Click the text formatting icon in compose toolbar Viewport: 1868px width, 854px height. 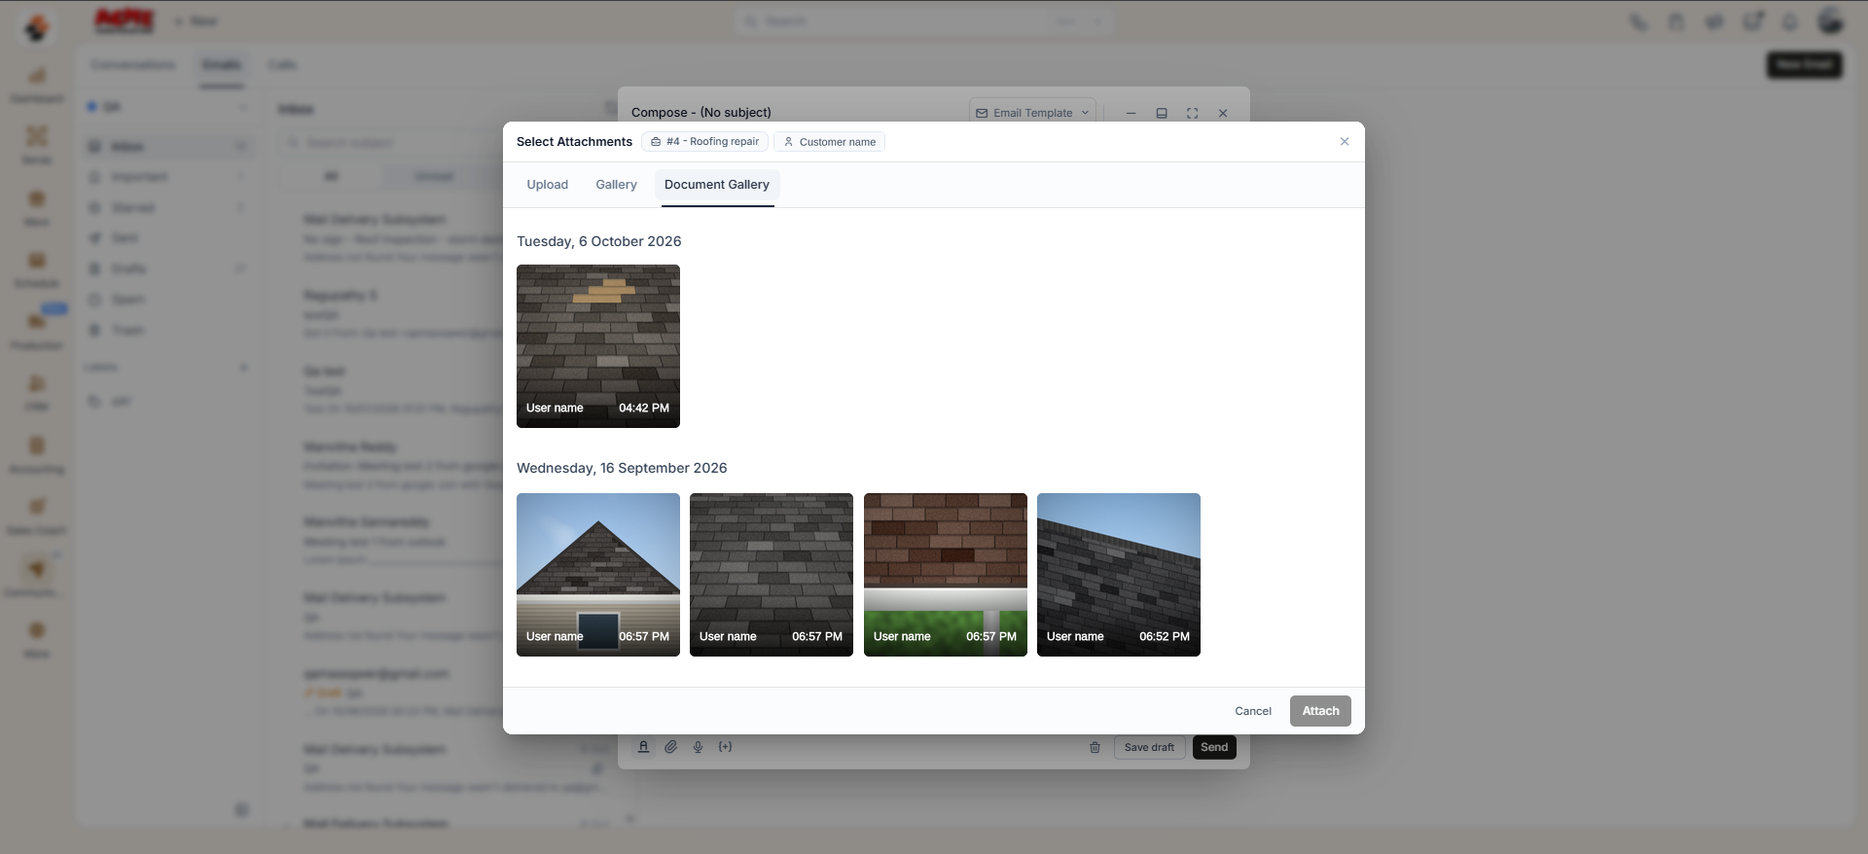pyautogui.click(x=643, y=747)
